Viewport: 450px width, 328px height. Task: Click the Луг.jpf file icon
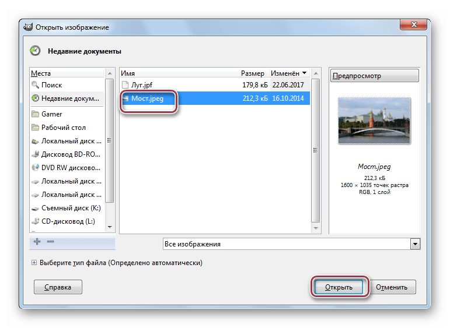125,85
